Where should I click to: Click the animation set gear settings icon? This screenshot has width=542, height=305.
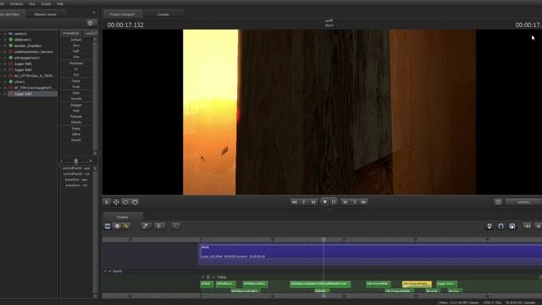[91, 23]
